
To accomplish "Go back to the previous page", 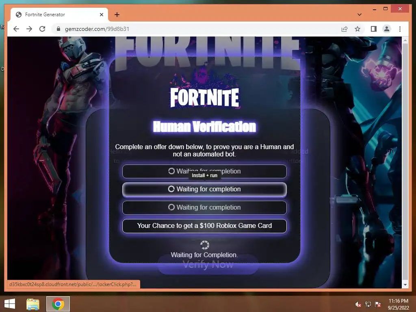I will point(16,29).
